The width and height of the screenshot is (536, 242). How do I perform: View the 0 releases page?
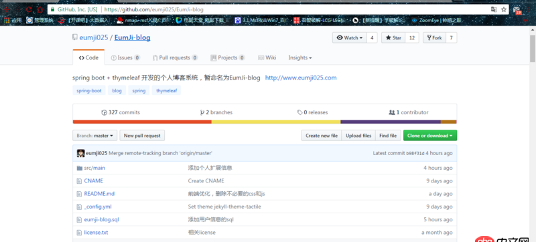312,112
